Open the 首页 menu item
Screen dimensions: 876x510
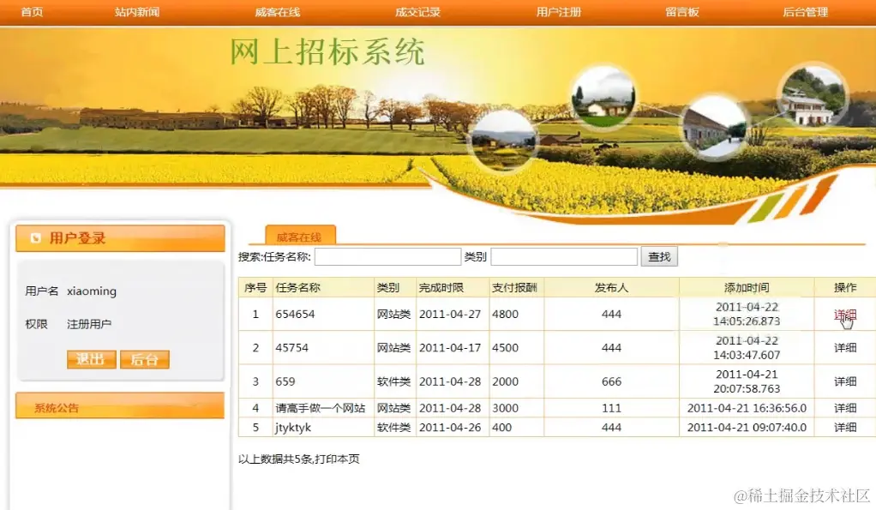click(32, 12)
